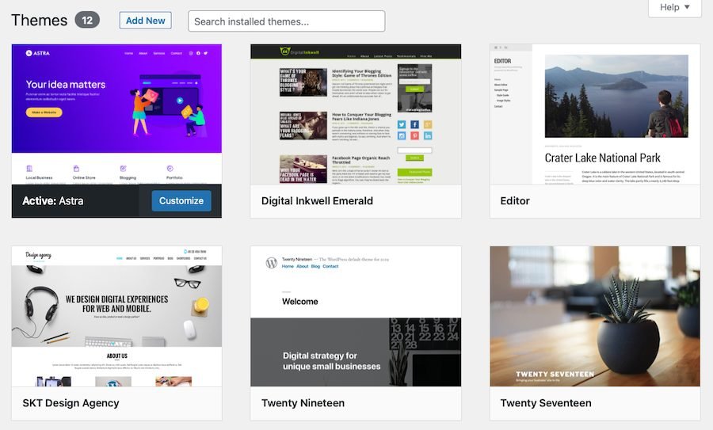The height and width of the screenshot is (430, 713).
Task: Open the Twenty Nineteen theme thumbnail
Action: click(x=356, y=317)
